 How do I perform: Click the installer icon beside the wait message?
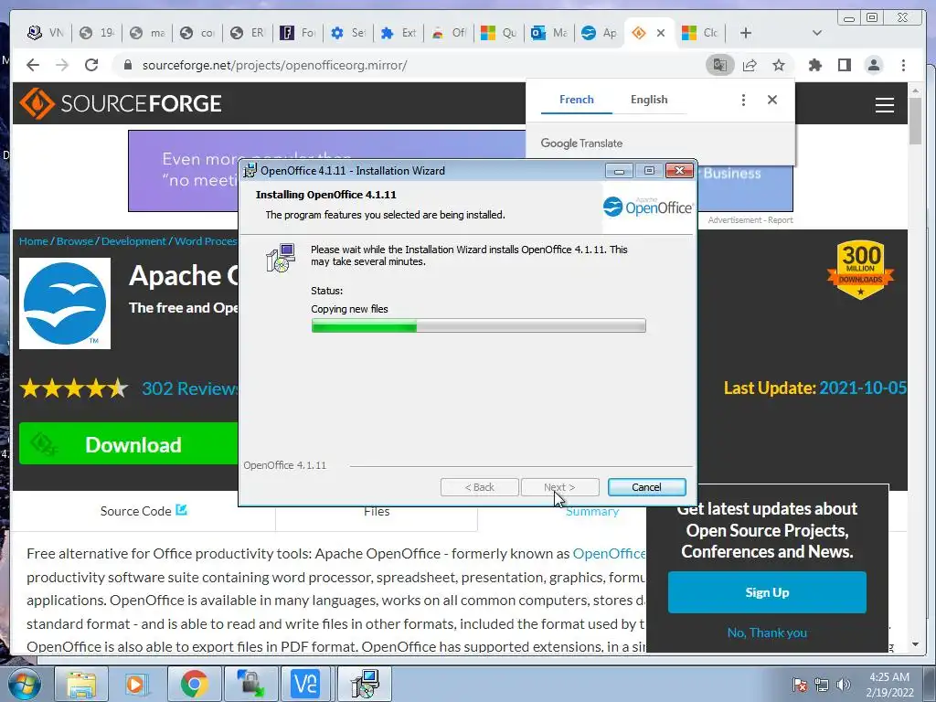point(281,258)
